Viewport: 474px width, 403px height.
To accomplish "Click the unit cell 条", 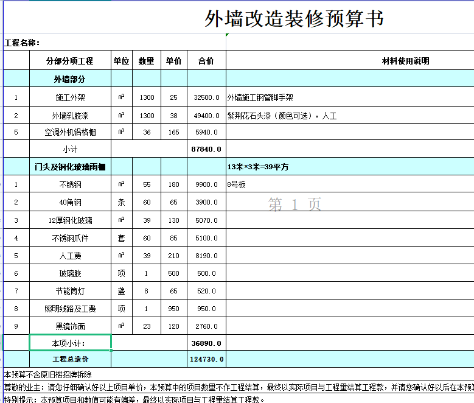I will click(x=122, y=201).
